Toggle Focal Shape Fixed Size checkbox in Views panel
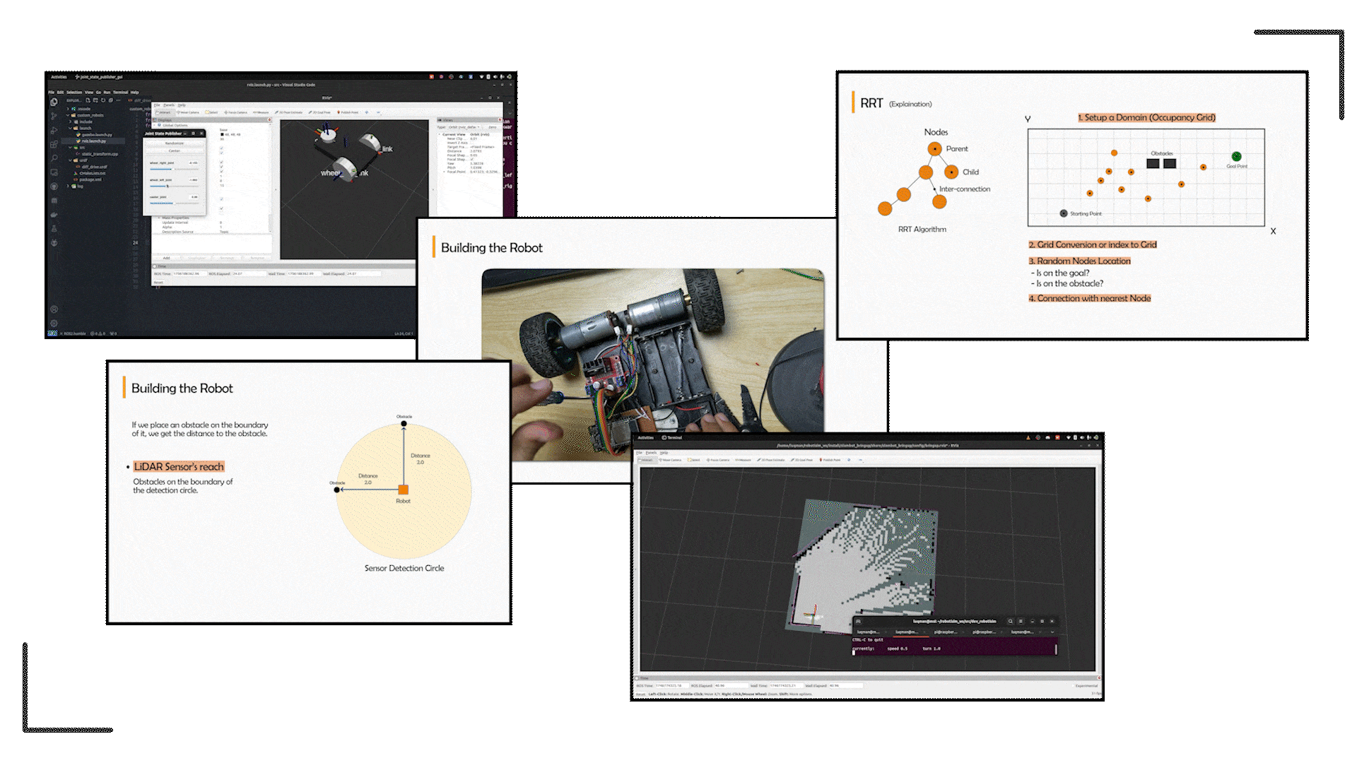 click(x=472, y=159)
